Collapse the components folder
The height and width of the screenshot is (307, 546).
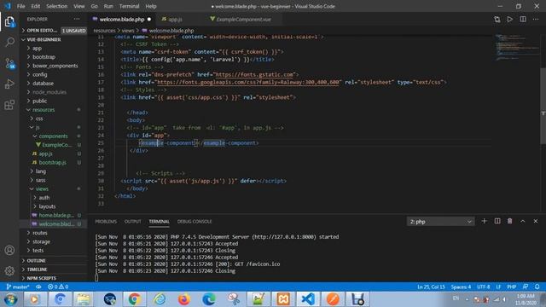(54, 136)
